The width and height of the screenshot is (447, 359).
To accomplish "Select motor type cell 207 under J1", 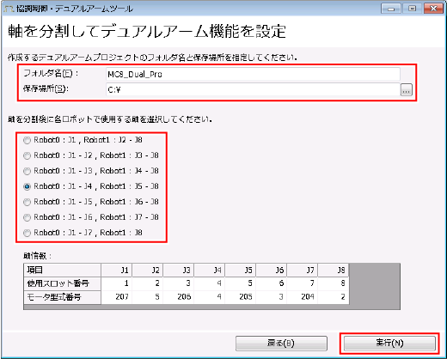I will coord(116,297).
